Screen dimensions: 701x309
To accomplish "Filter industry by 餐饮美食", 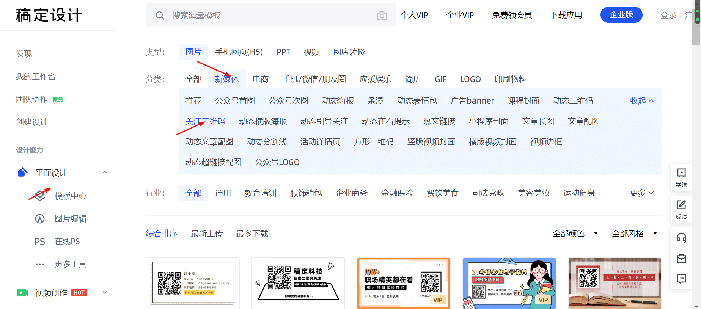I will click(x=443, y=193).
